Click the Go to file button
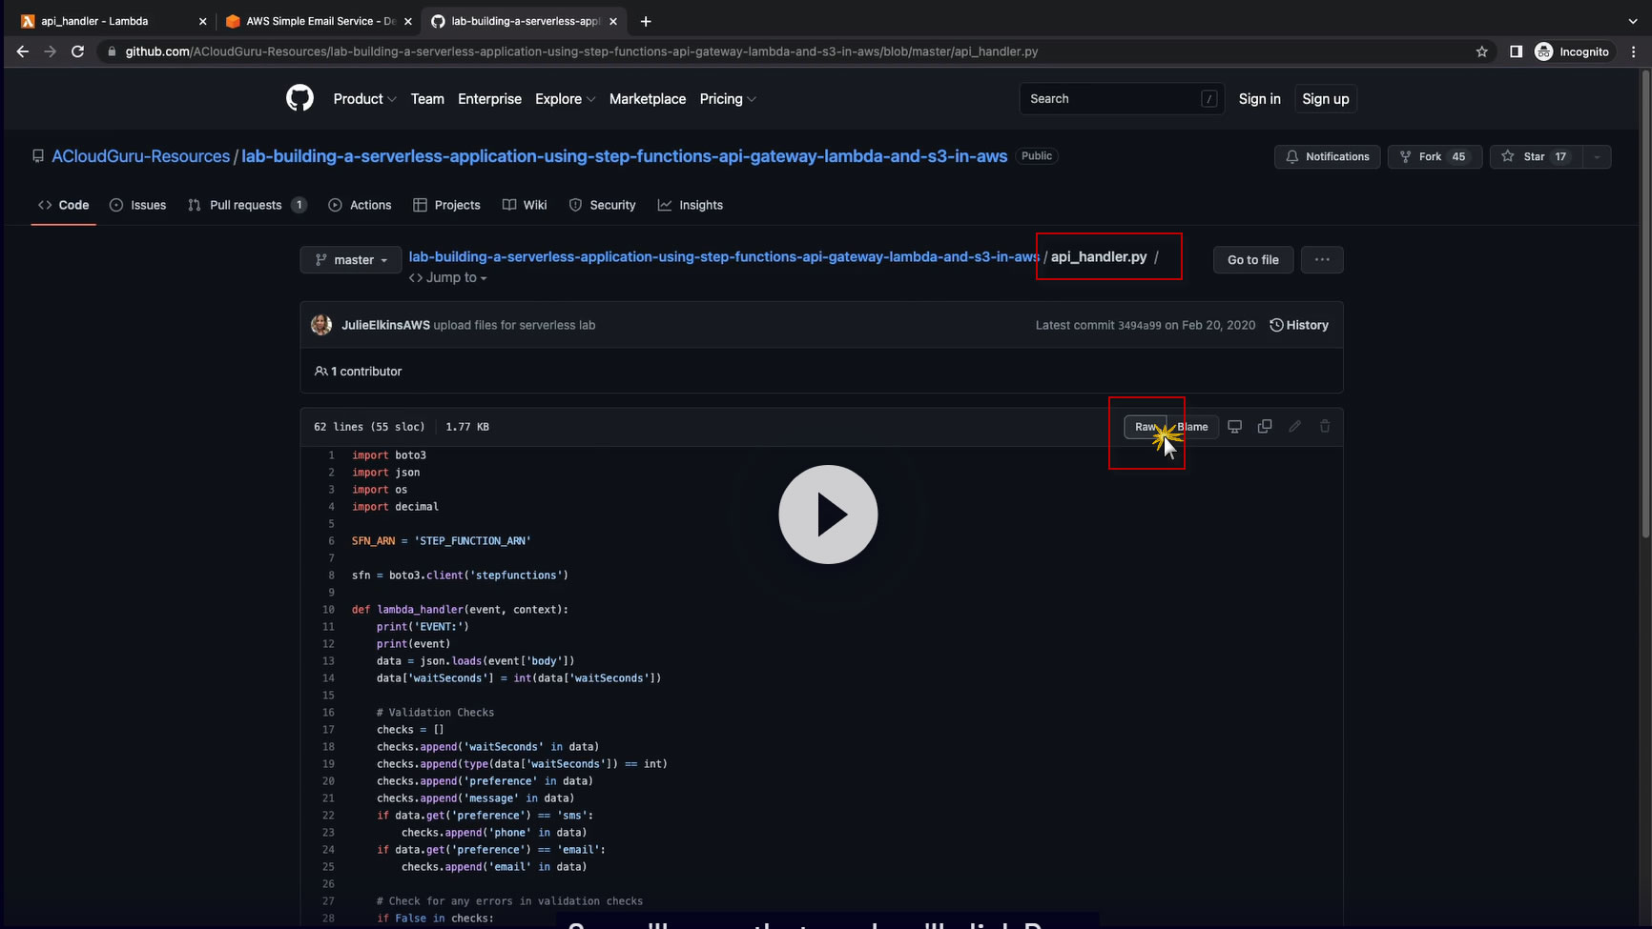This screenshot has width=1652, height=929. coord(1253,259)
